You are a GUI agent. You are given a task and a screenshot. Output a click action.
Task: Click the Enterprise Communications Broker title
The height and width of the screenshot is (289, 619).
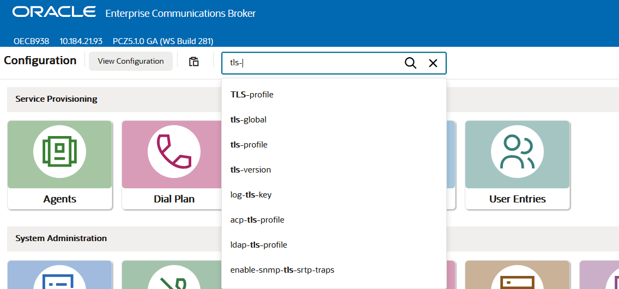tap(180, 14)
